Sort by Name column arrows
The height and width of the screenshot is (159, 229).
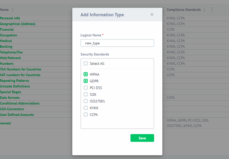pos(12,10)
